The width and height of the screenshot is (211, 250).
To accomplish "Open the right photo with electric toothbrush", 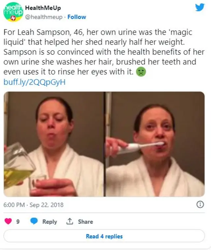I will (x=155, y=144).
